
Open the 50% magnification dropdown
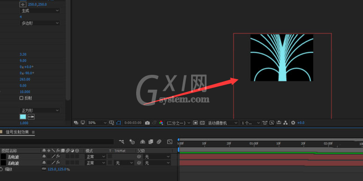tap(97, 123)
